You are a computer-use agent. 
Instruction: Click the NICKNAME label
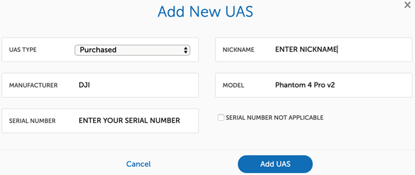pyautogui.click(x=239, y=50)
